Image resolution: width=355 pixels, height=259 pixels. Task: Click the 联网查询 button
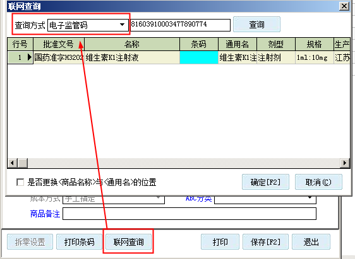[x=128, y=242]
